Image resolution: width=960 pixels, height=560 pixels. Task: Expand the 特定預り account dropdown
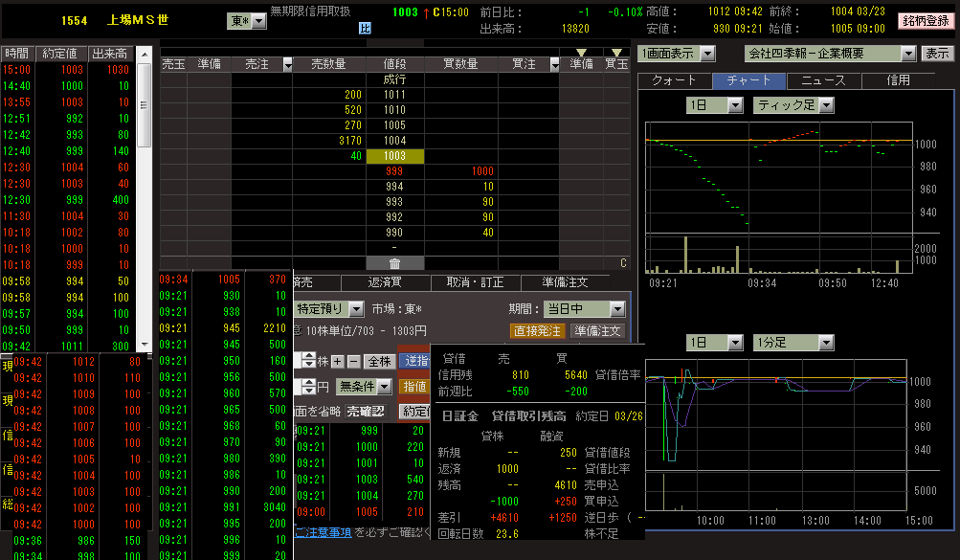(355, 309)
